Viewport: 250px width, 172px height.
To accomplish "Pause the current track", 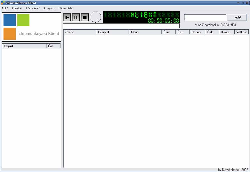I will click(76, 17).
